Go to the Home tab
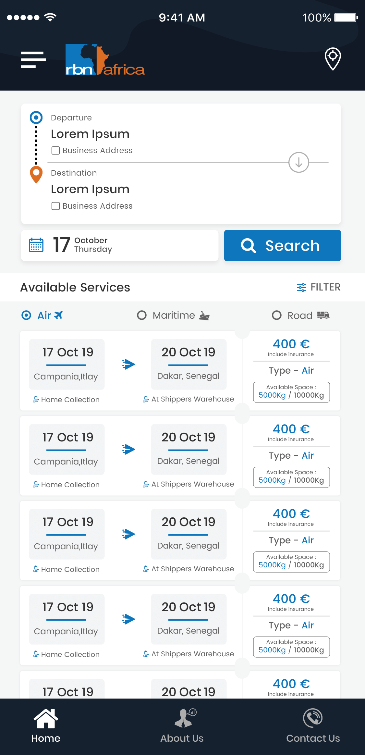 46,726
